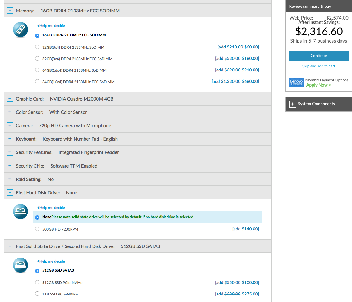
Task: Click Apply Now for monthly payments
Action: click(318, 85)
